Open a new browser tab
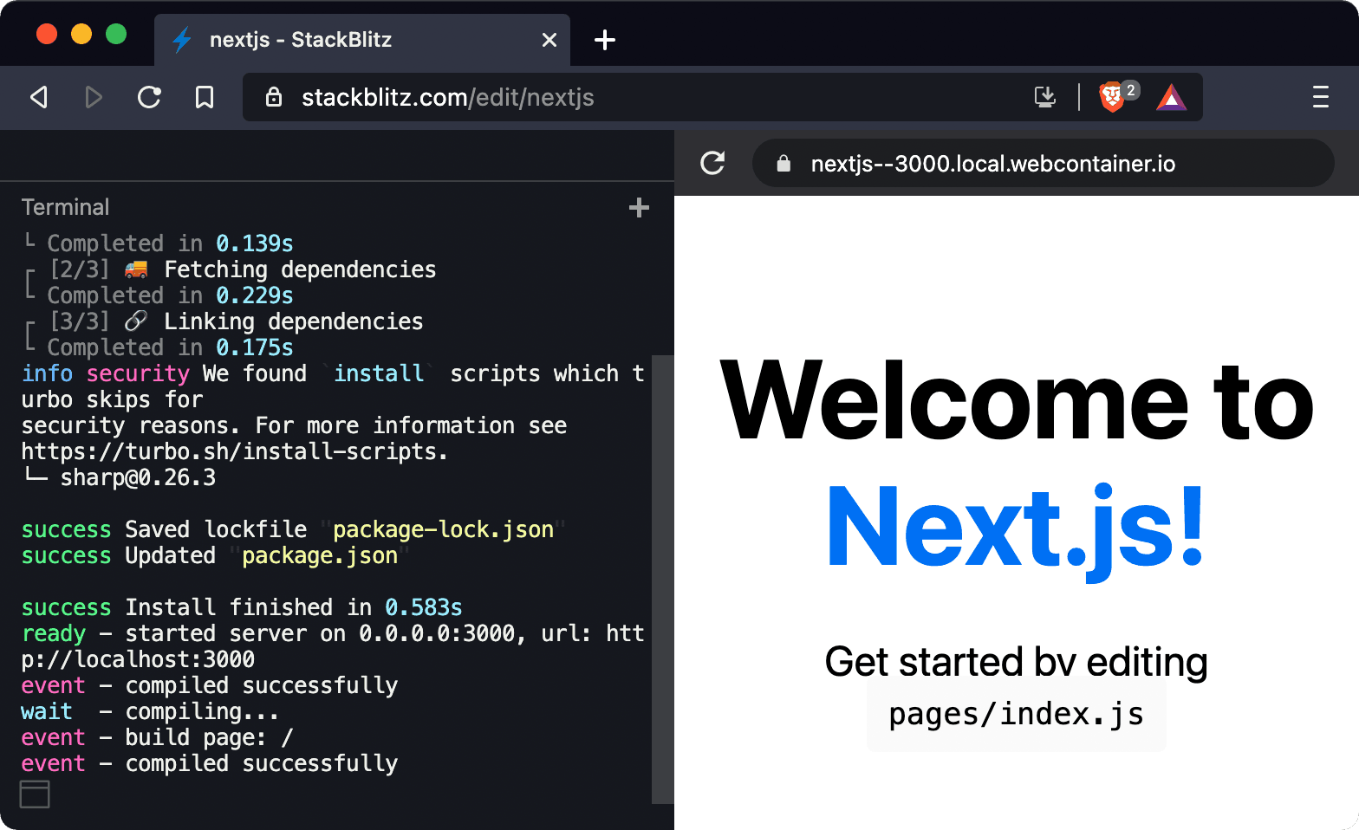 pyautogui.click(x=605, y=40)
